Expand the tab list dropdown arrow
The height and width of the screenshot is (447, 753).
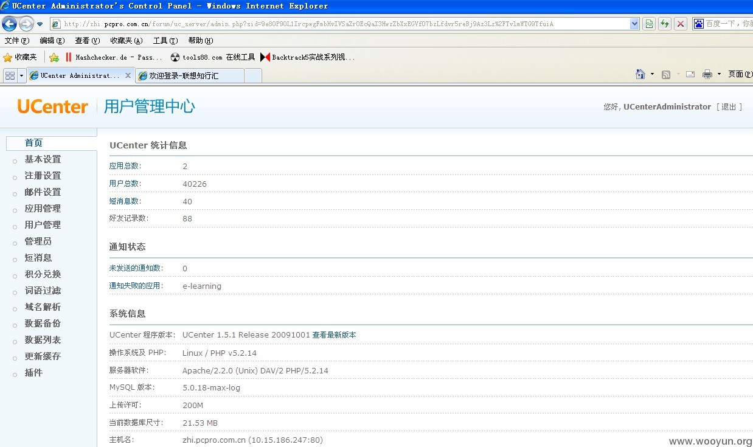pos(22,75)
